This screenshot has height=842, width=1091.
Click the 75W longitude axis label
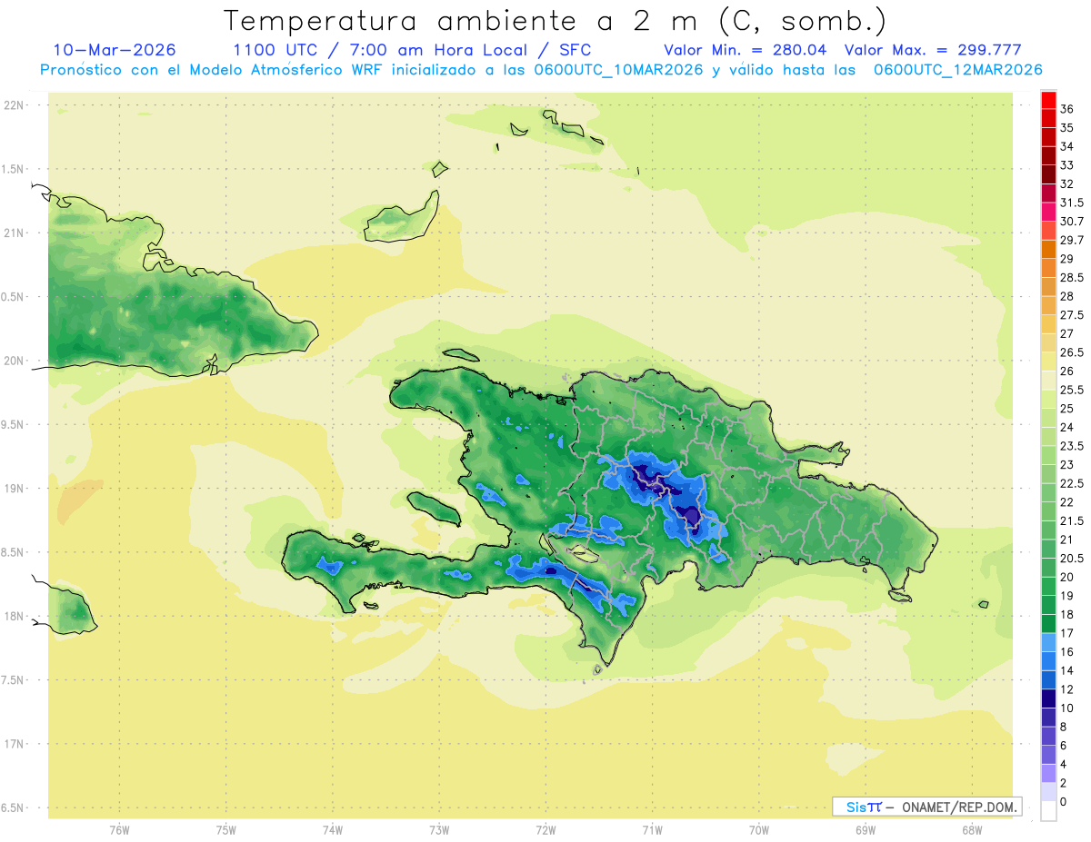(225, 830)
